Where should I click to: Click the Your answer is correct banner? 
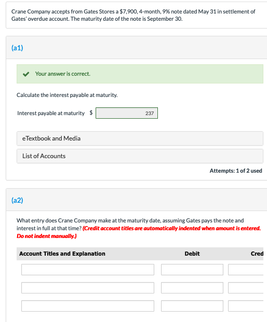click(x=140, y=74)
